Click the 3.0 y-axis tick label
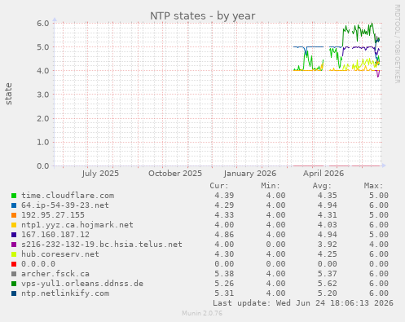Screen dimensions: 405x322 coord(43,95)
